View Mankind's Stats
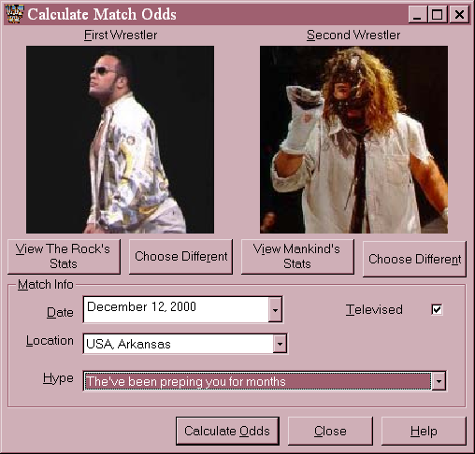Image resolution: width=475 pixels, height=454 pixels. pos(297,257)
